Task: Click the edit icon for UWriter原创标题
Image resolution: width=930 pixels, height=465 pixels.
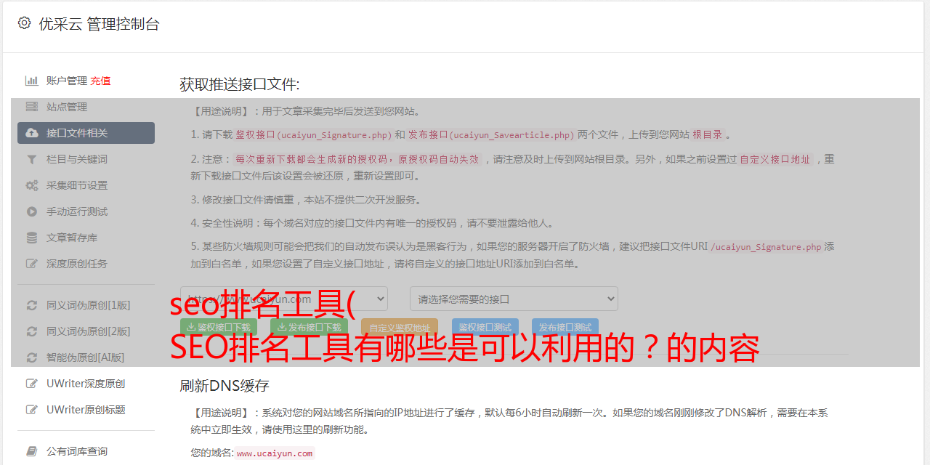Action: point(32,410)
